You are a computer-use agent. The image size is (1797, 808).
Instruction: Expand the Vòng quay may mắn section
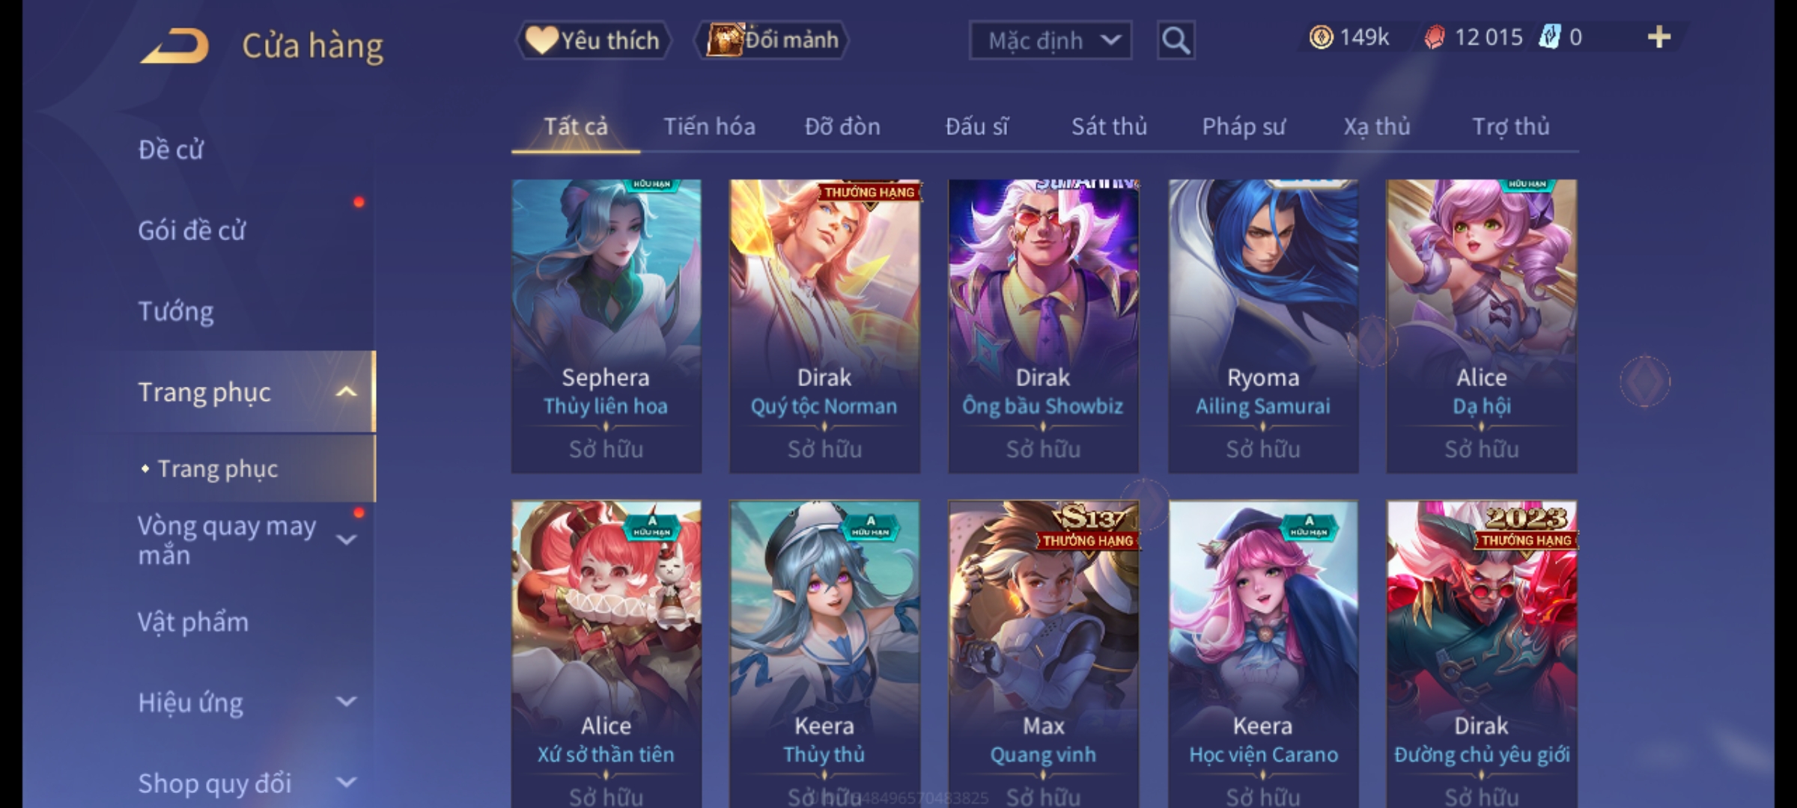coord(346,540)
